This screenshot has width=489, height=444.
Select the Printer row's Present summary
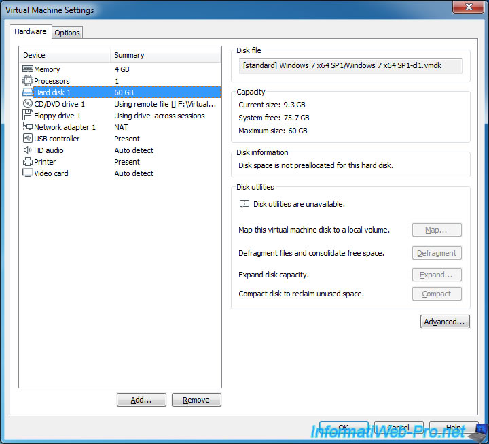pyautogui.click(x=127, y=162)
